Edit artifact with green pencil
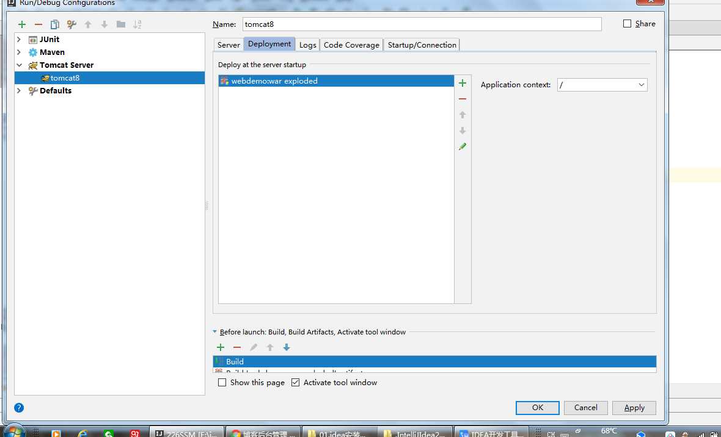Screen dimensions: 721x437 463,146
